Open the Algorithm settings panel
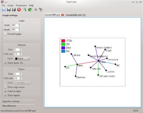143x113 pixels. (x=11, y=101)
